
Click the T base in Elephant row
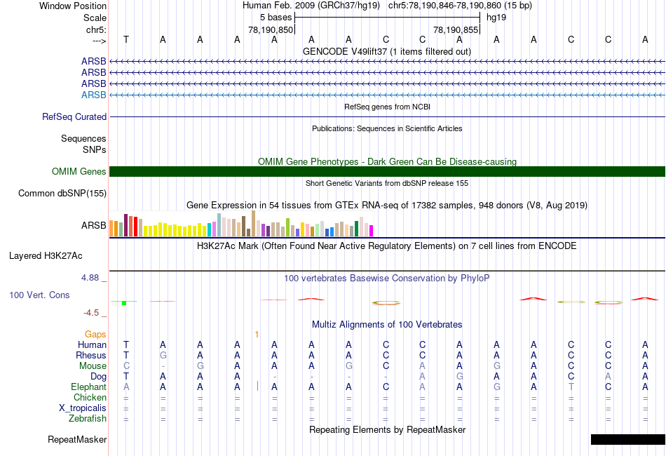tap(571, 387)
